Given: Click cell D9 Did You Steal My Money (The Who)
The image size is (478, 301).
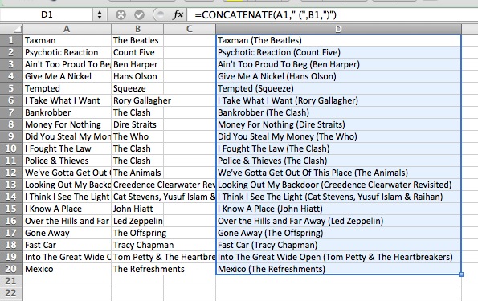Looking at the screenshot, I should 338,136.
